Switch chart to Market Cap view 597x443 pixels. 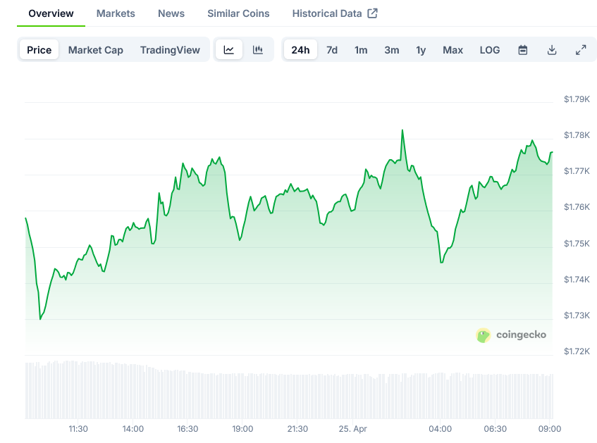click(x=95, y=50)
